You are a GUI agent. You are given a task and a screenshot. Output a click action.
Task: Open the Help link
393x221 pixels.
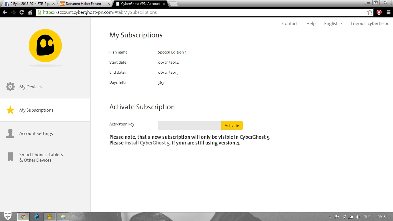click(311, 24)
